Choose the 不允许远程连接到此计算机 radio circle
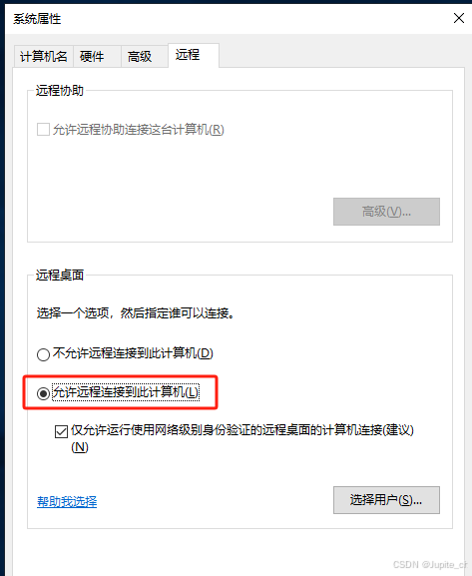The image size is (472, 576). tap(43, 354)
